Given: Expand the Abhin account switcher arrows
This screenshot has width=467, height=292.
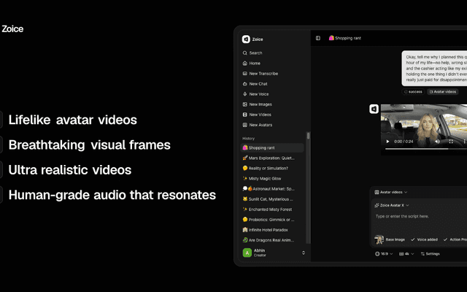Looking at the screenshot, I should point(304,253).
